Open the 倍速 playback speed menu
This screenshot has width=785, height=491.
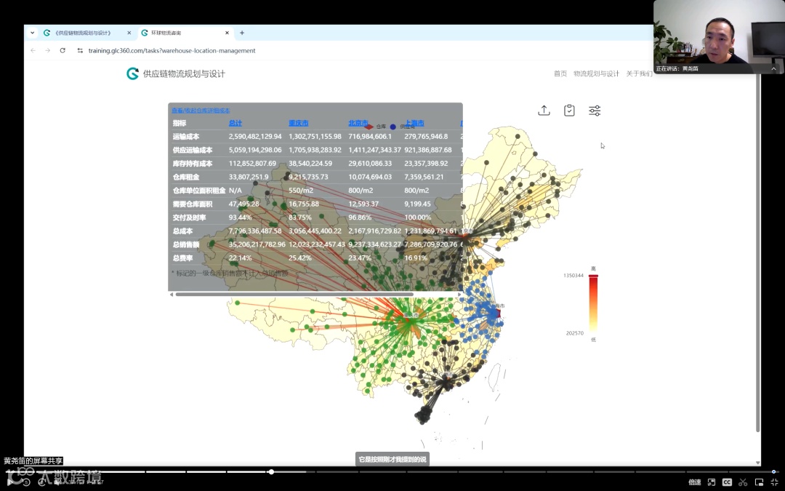coord(694,482)
